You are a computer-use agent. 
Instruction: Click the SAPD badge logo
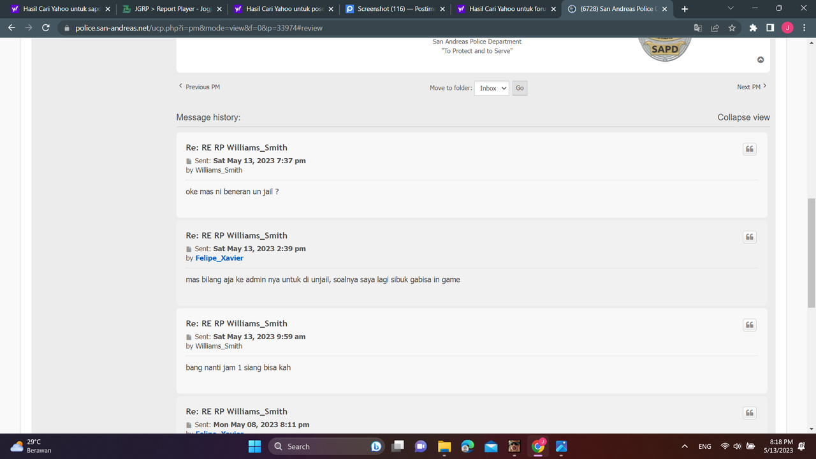[665, 49]
